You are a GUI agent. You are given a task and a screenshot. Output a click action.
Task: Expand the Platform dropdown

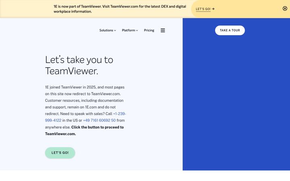(130, 30)
